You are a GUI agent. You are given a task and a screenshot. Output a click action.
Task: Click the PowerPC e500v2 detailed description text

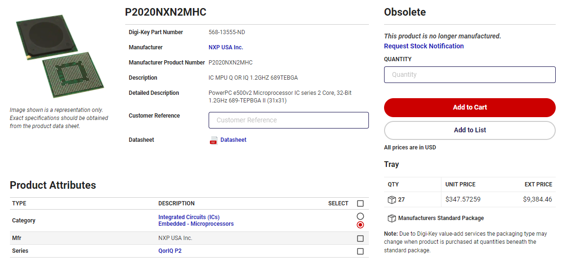pyautogui.click(x=280, y=97)
